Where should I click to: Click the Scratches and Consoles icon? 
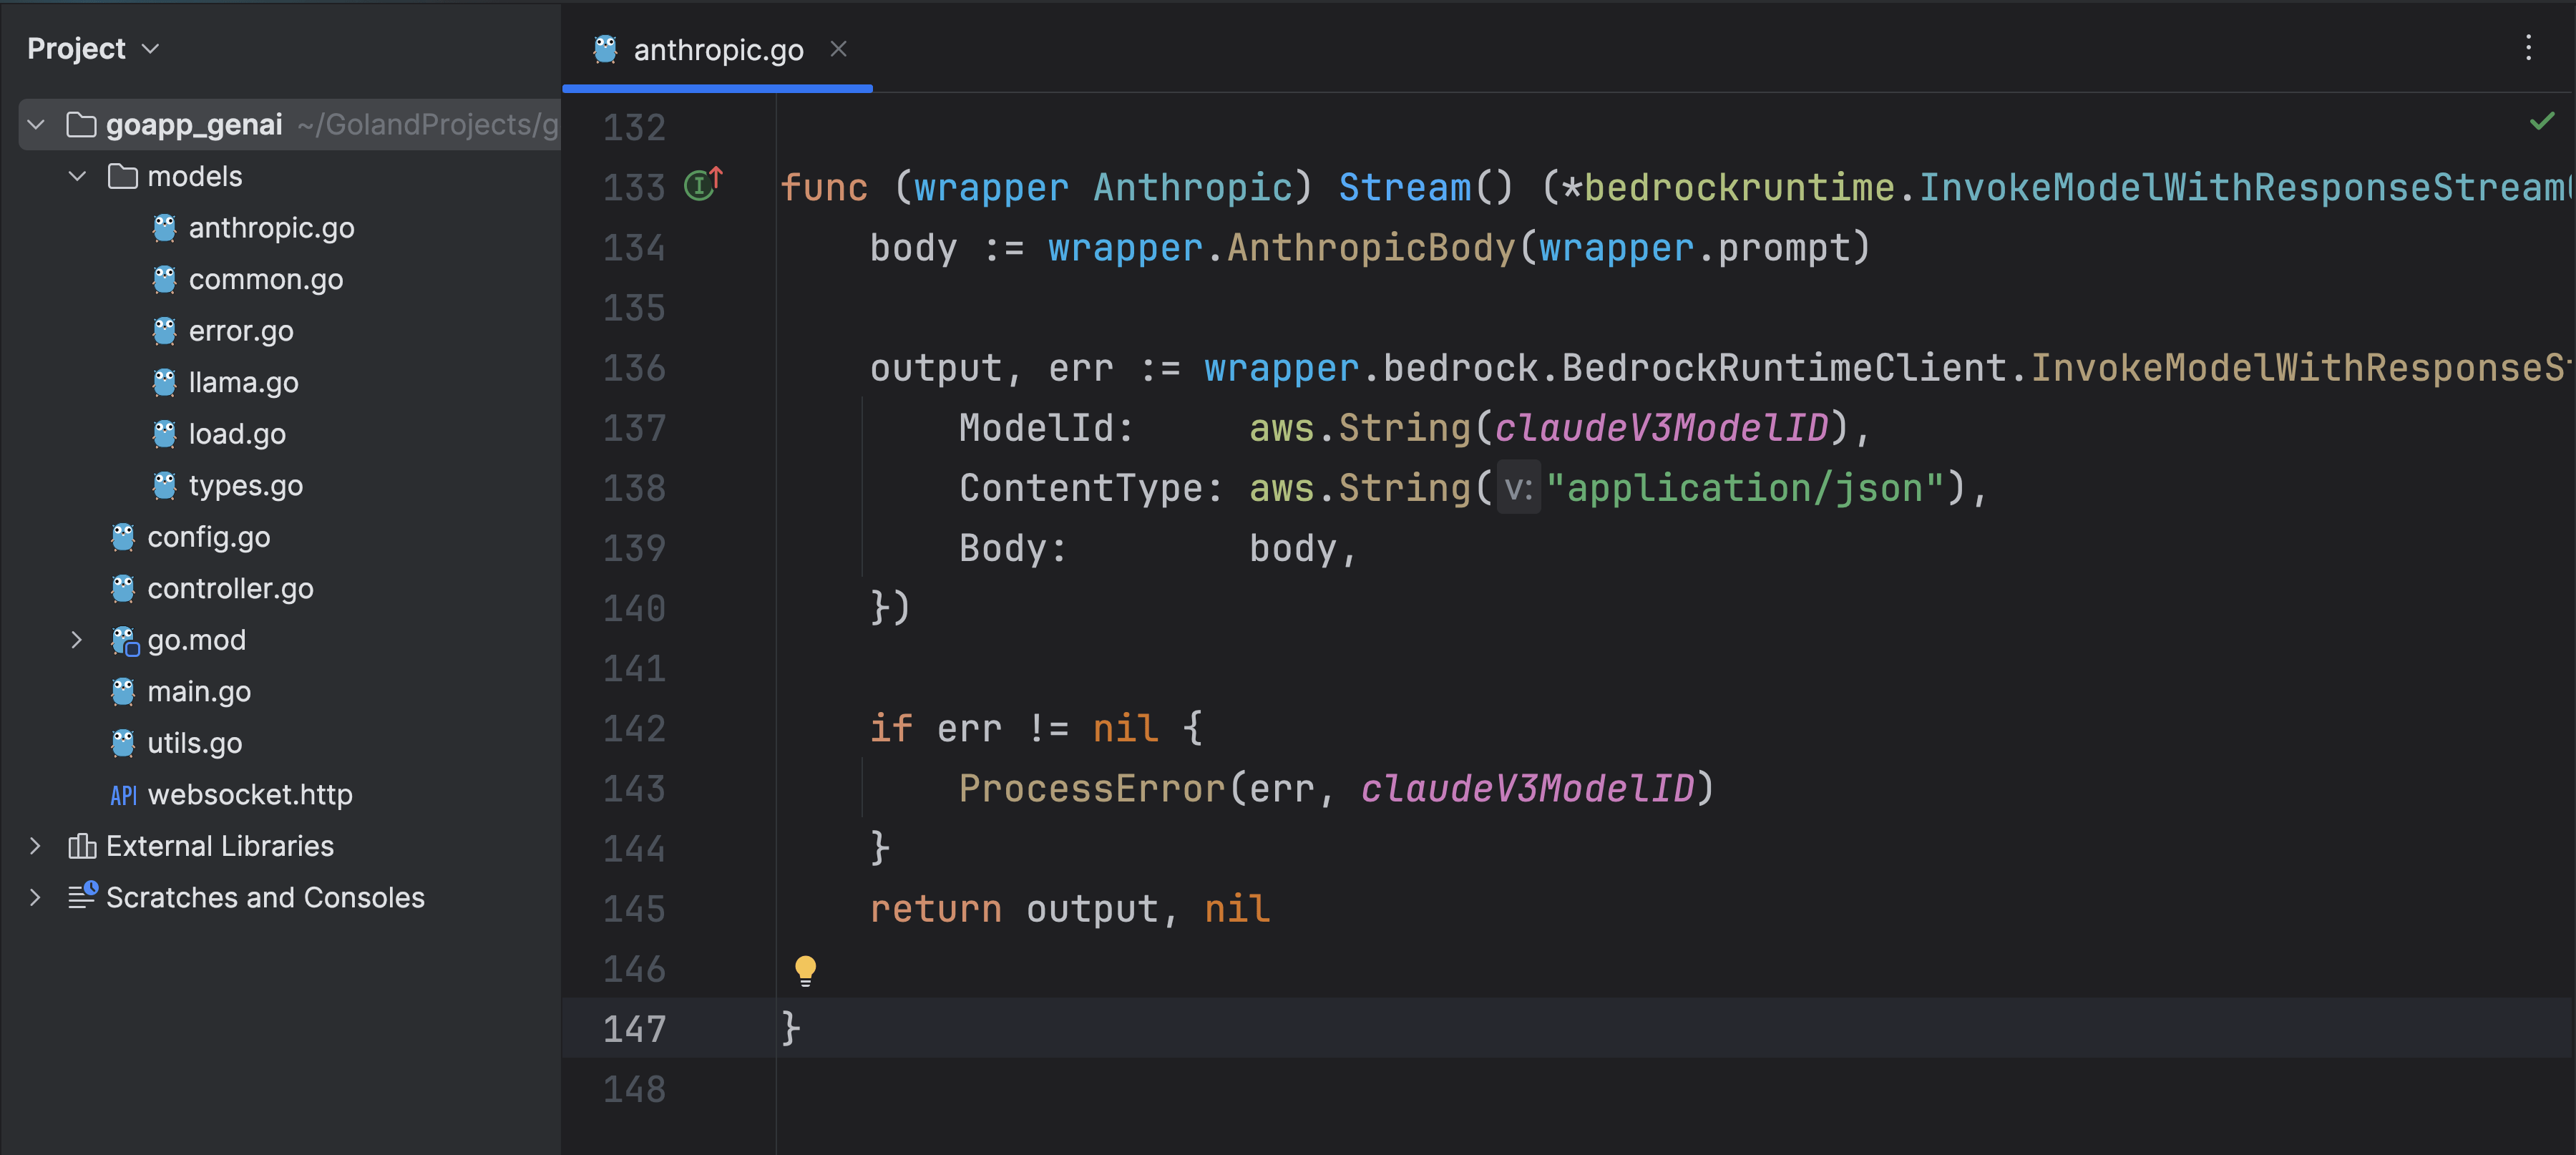point(79,897)
